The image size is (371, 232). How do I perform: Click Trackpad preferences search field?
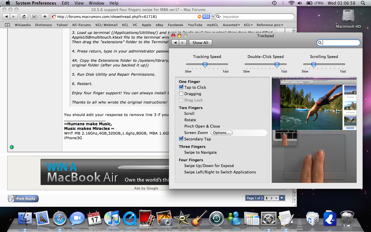339,43
